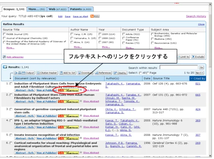Show more Author Name options
The image size is (214, 159).
78,47
